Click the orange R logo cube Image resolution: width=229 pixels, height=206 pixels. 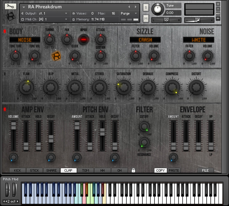[x=56, y=56]
